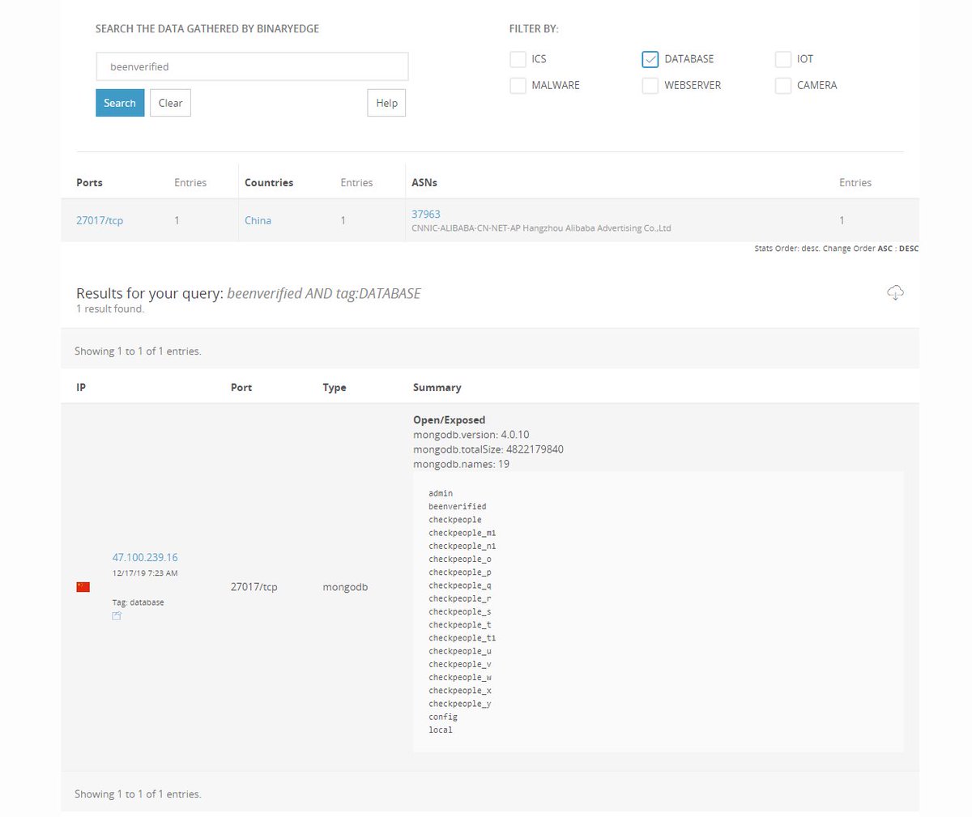The width and height of the screenshot is (972, 817).
Task: Click the checkpeople_p database name
Action: tap(460, 572)
